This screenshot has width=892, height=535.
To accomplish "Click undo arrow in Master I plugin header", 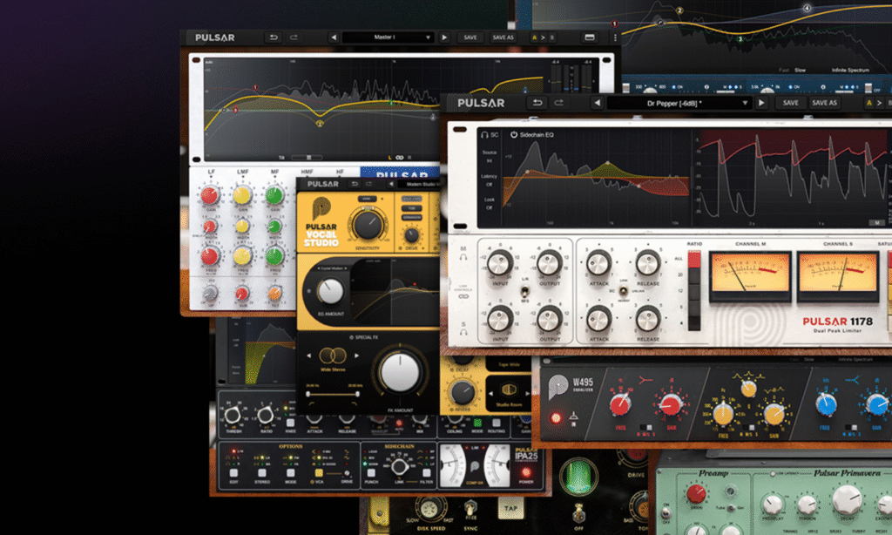I will [x=273, y=37].
